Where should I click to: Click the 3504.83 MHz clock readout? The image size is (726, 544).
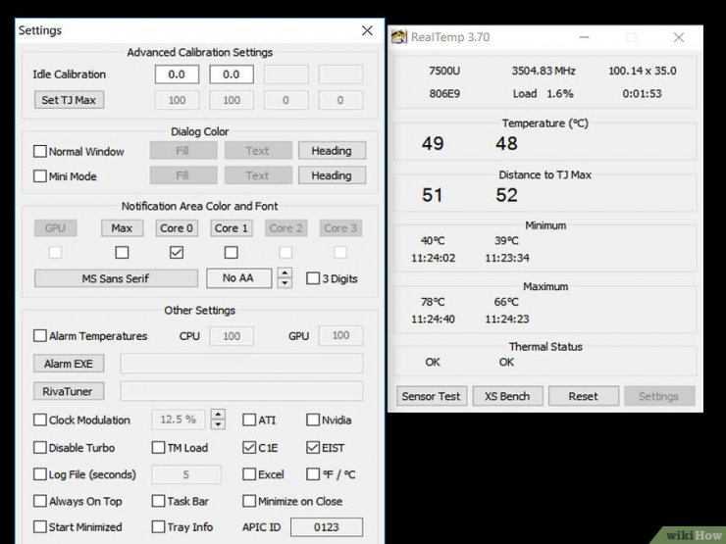[544, 71]
